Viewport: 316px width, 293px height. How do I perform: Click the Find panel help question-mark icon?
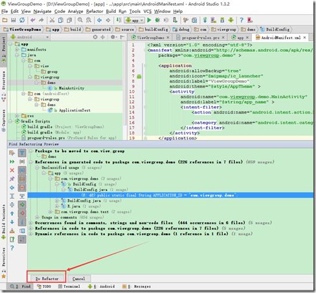12,248
